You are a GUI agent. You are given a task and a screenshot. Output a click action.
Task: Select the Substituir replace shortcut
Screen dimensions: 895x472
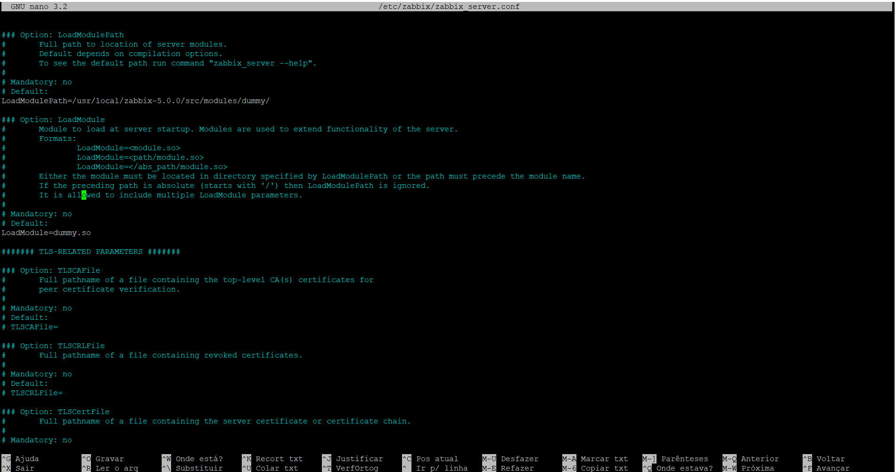[192, 468]
